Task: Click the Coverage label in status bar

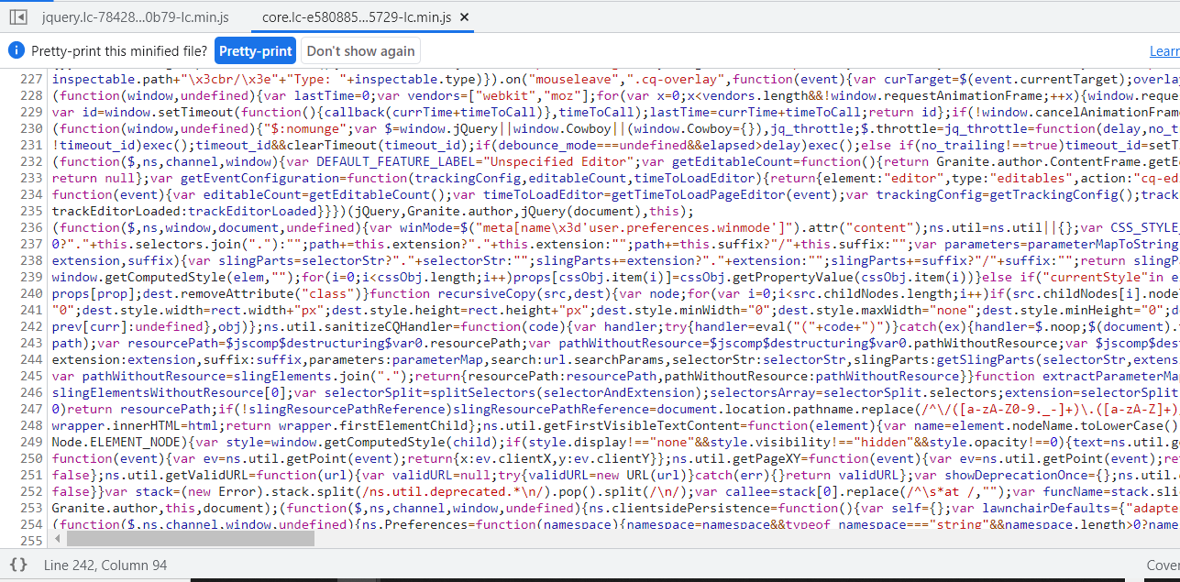Action: [1163, 566]
